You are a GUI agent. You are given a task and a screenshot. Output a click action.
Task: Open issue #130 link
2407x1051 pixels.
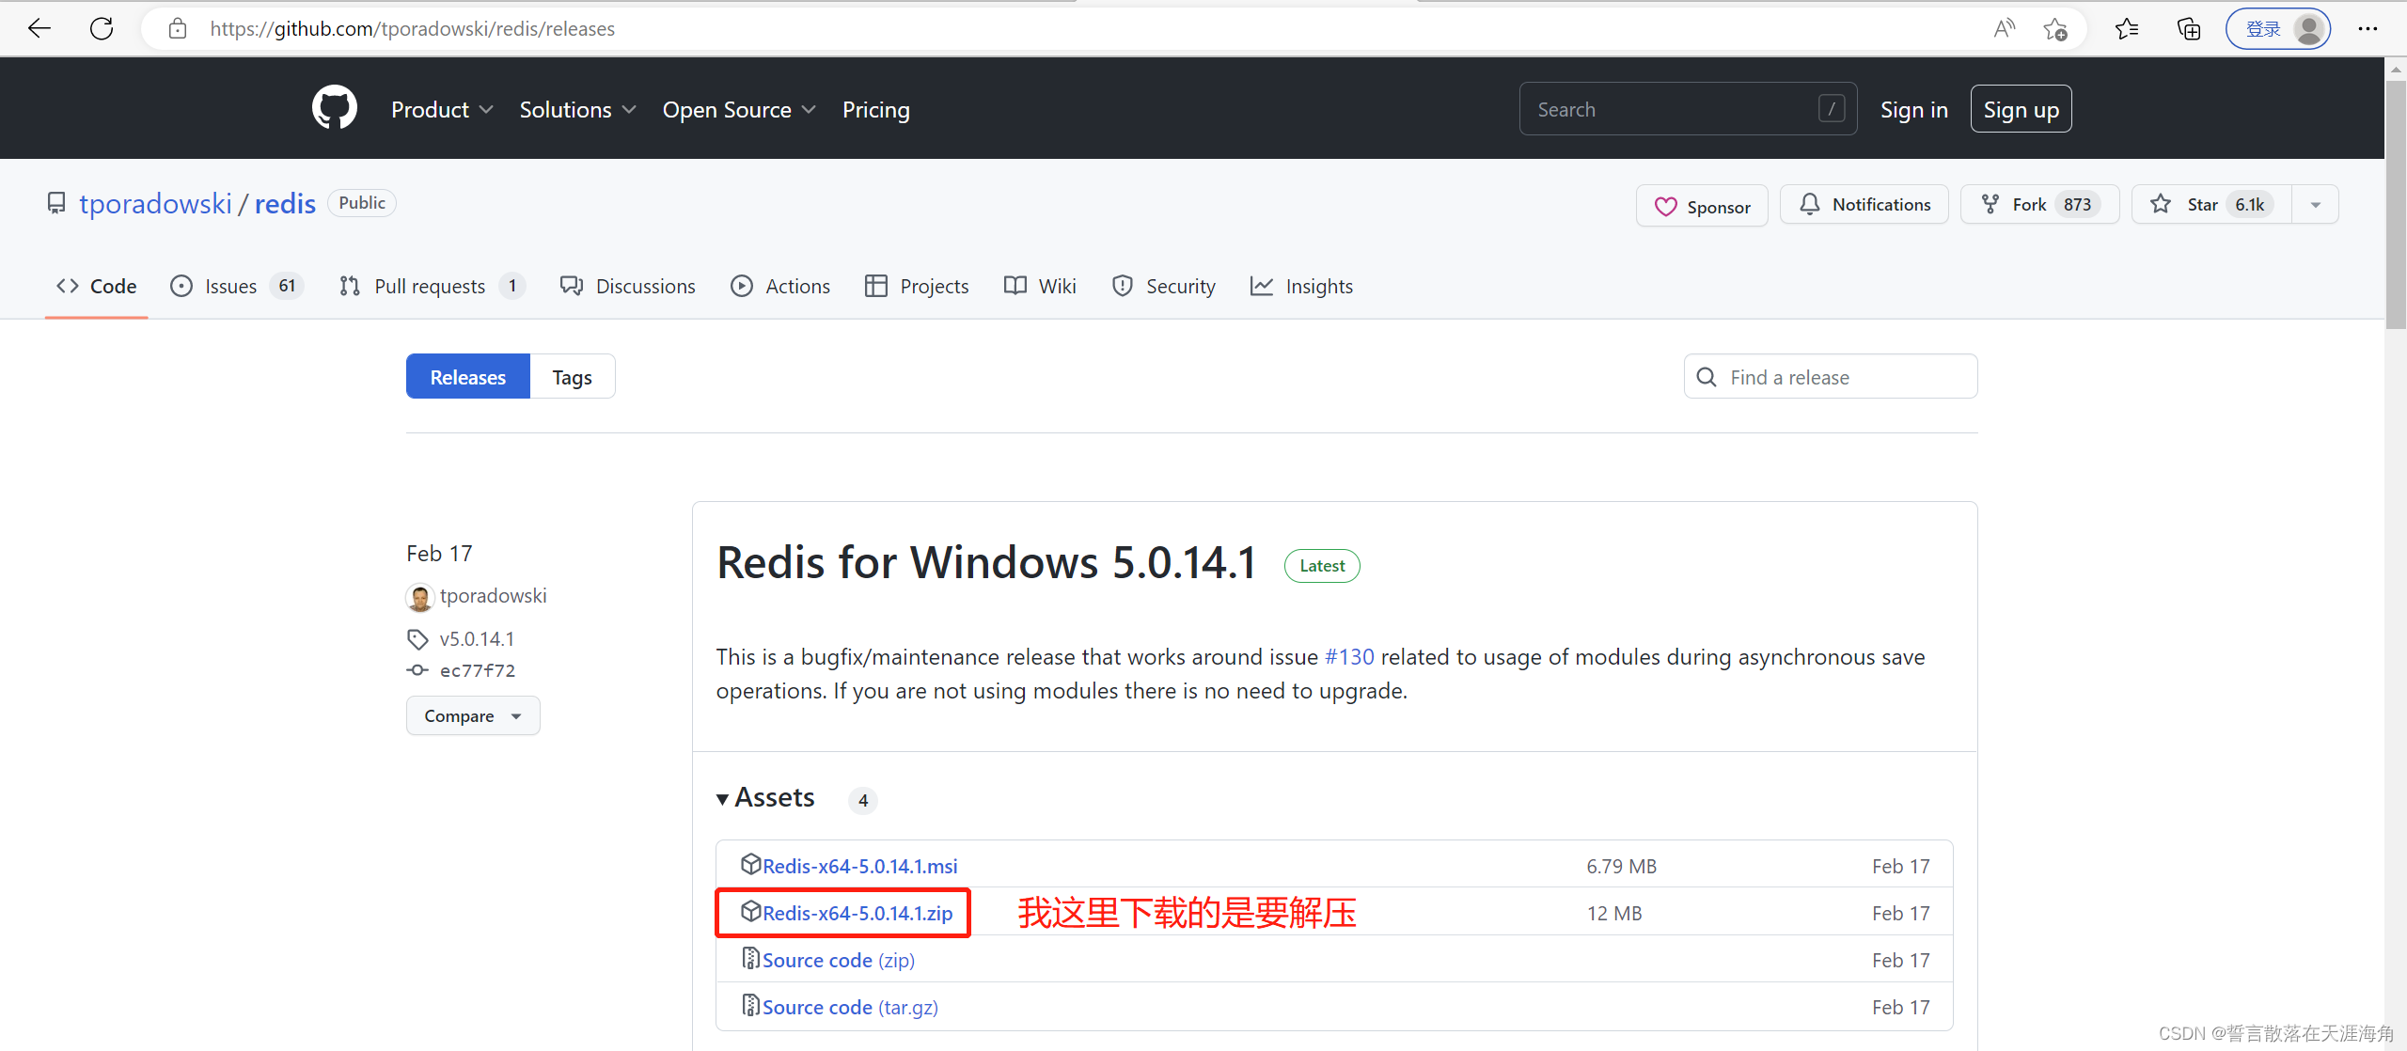pyautogui.click(x=1349, y=657)
